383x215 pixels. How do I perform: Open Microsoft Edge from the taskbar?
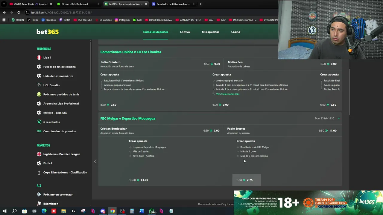tap(44, 211)
